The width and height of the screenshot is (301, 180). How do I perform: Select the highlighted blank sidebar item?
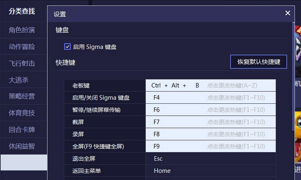tap(24, 162)
